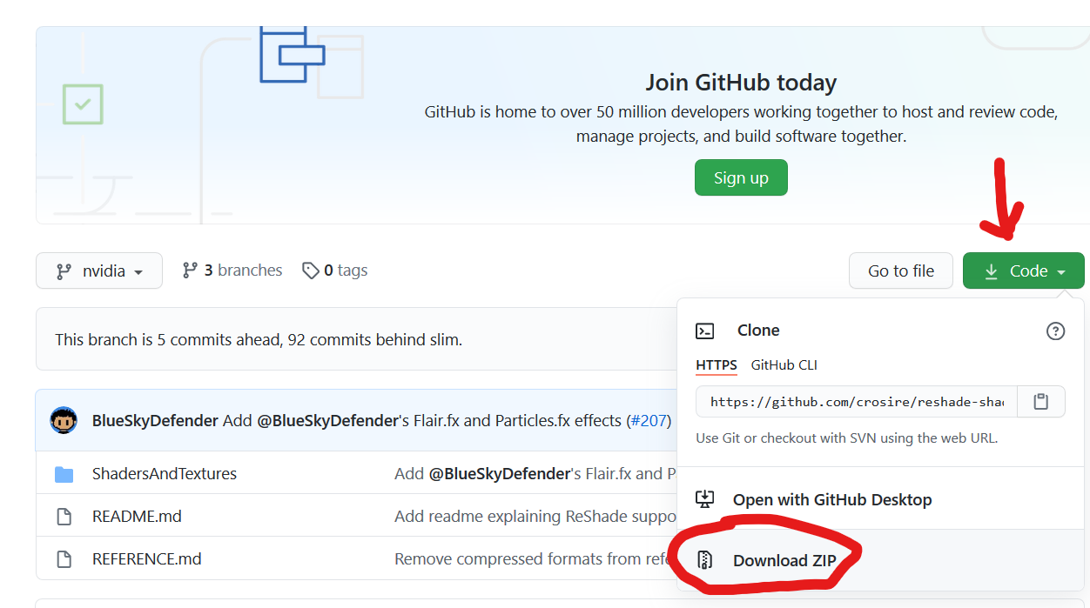Click the GitHub Desktop download icon
The height and width of the screenshot is (608, 1090).
coord(704,500)
